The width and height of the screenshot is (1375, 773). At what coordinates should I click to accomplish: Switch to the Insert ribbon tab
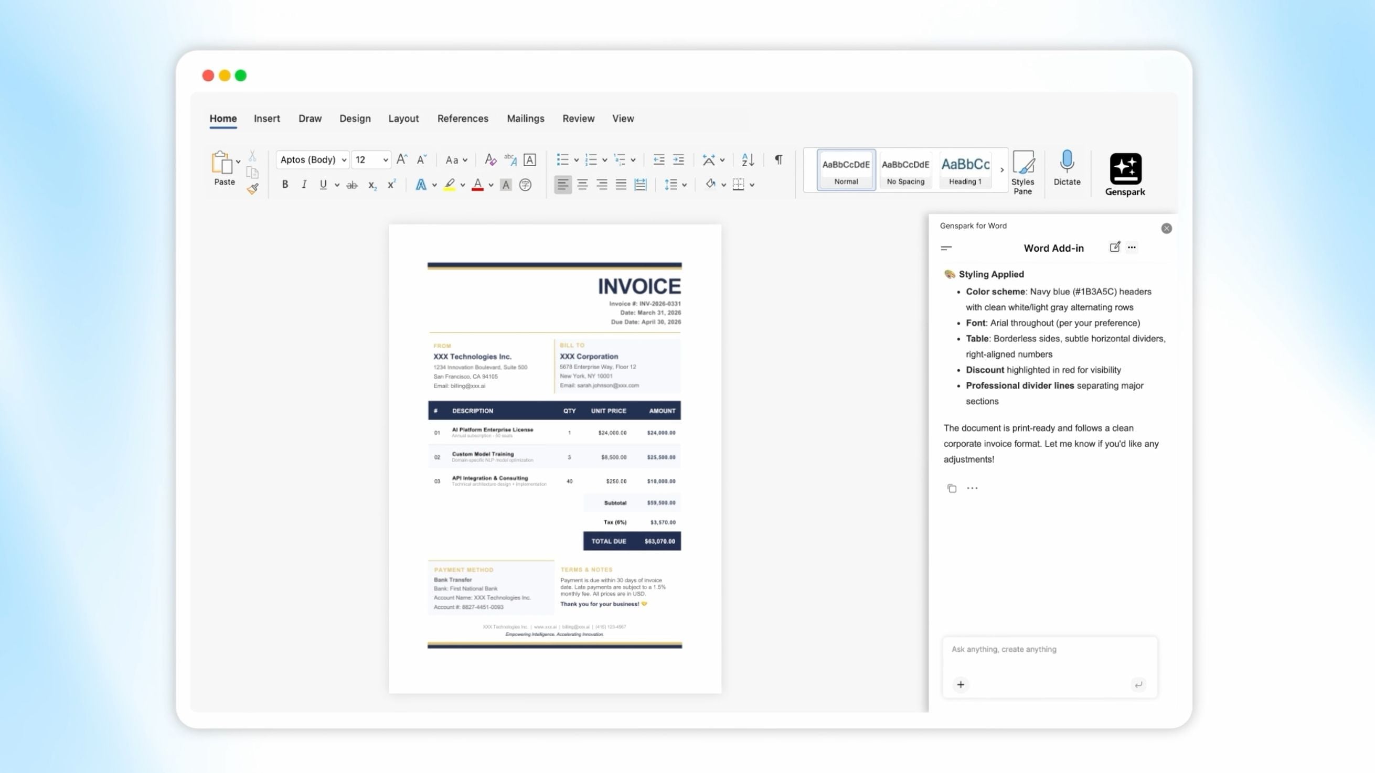pyautogui.click(x=267, y=119)
